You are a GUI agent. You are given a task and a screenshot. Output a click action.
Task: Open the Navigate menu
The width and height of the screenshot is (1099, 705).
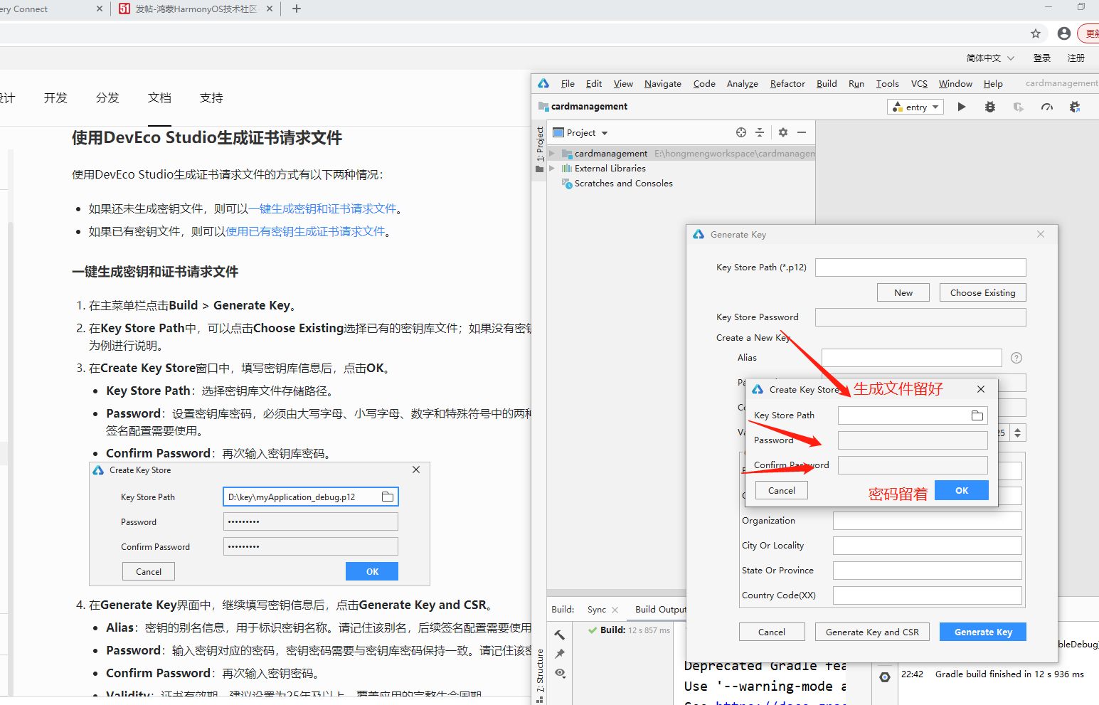[x=663, y=83]
